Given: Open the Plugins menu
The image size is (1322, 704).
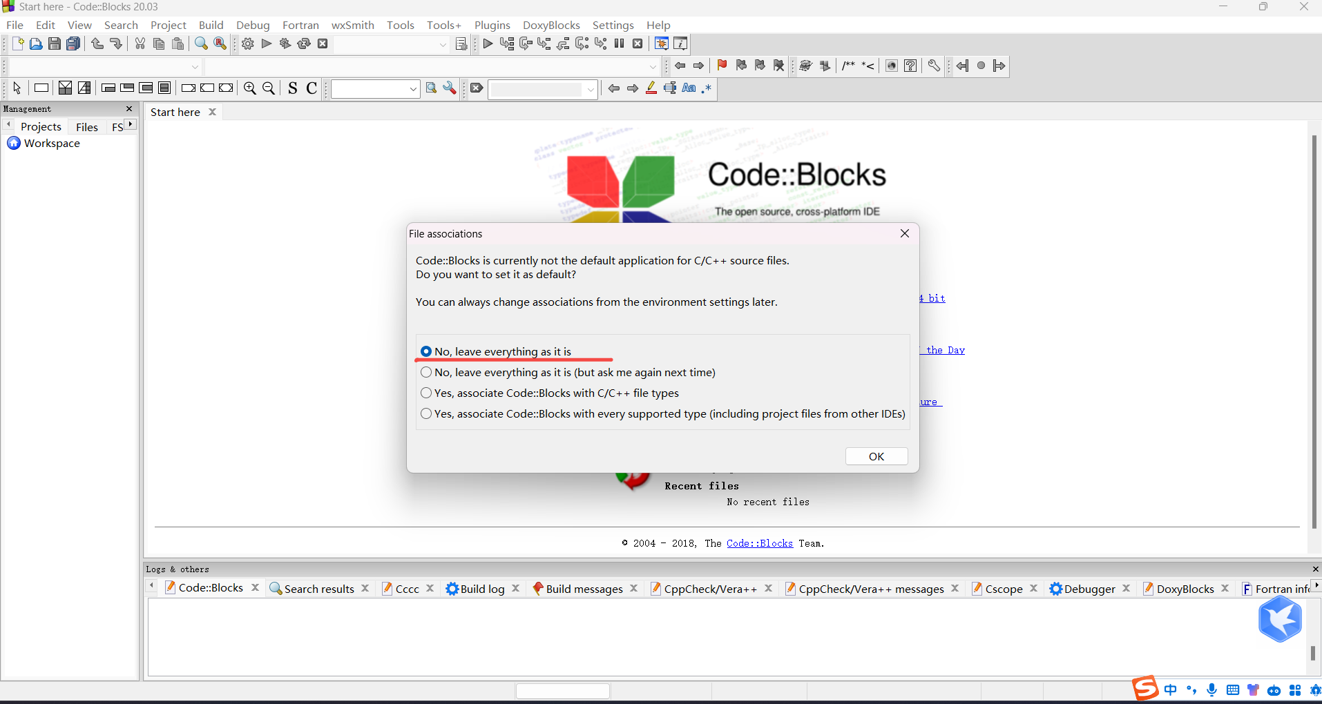Looking at the screenshot, I should tap(492, 25).
